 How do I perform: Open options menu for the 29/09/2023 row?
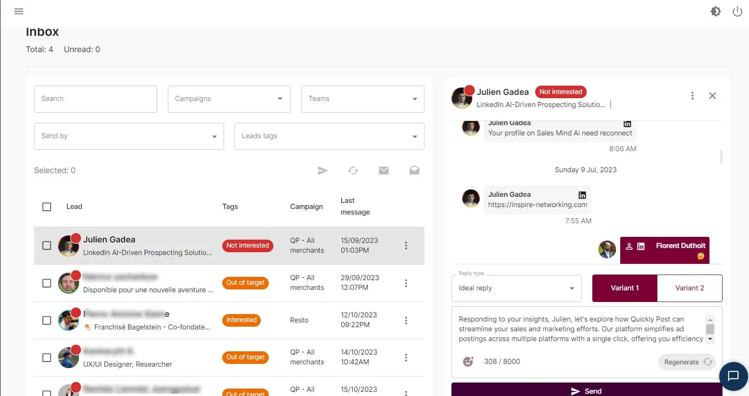[x=406, y=283]
